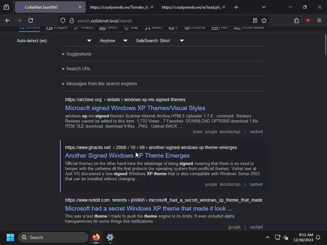Open the clock showing 9:12 AM 12/30/2024
Viewport: 327px width, 245px height.
tap(303, 237)
